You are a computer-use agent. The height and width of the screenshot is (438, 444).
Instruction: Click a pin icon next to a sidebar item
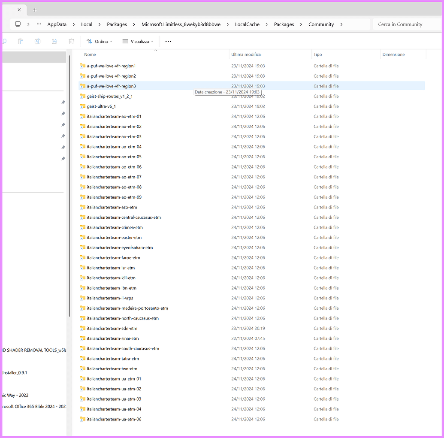pyautogui.click(x=63, y=103)
